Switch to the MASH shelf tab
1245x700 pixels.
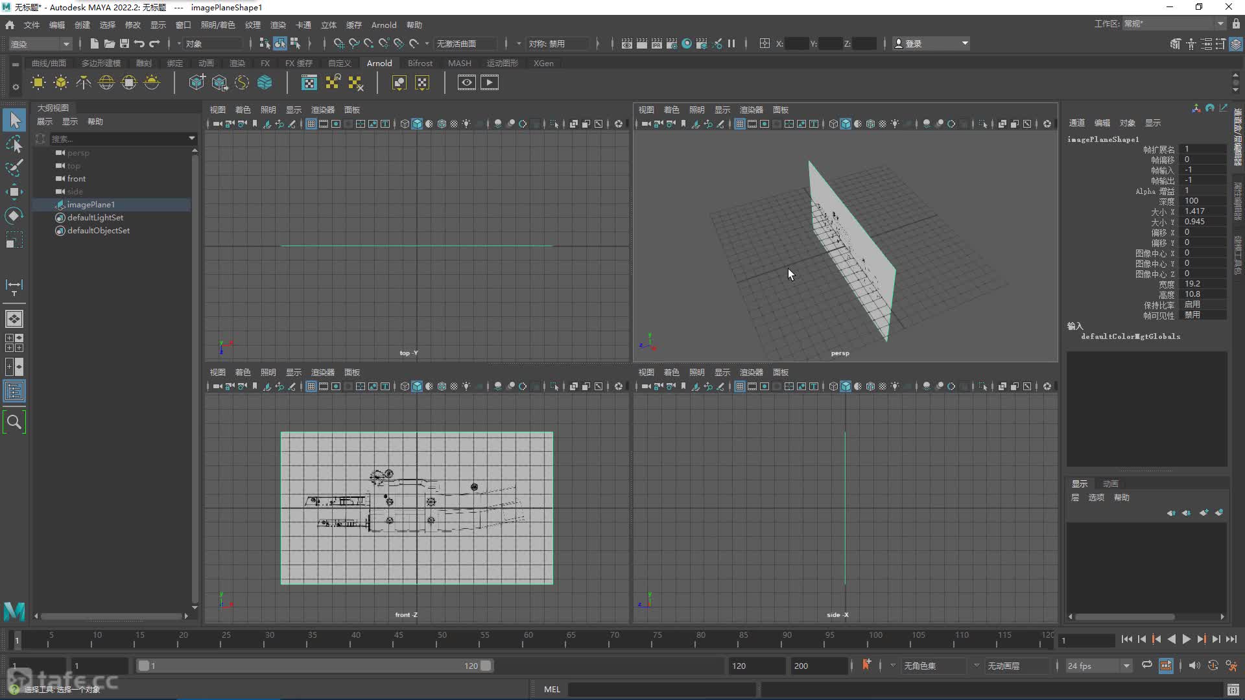point(460,63)
